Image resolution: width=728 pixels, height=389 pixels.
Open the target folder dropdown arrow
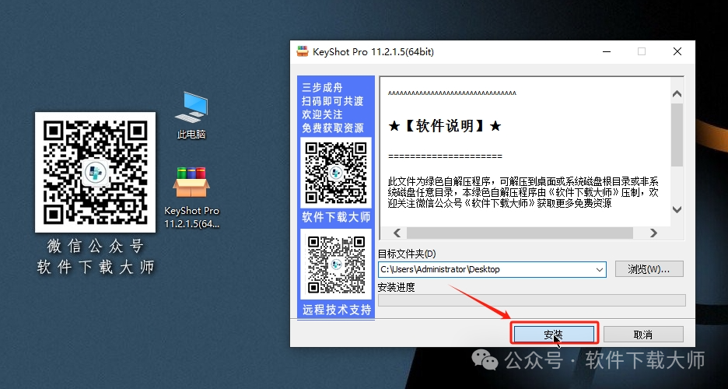pos(600,269)
